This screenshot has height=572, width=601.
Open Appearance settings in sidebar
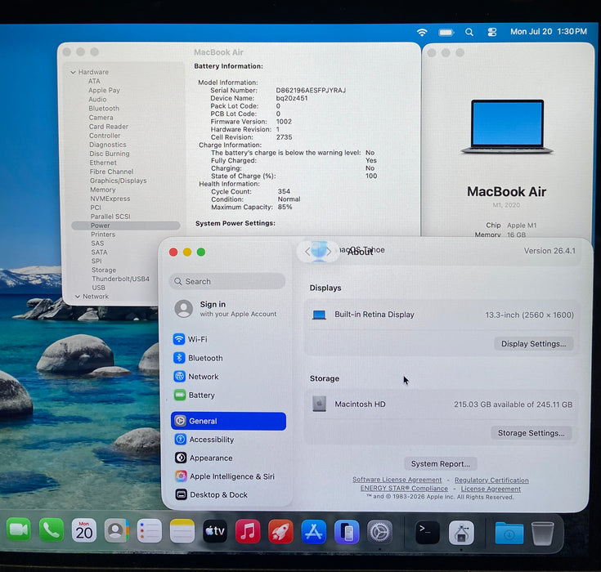click(x=228, y=458)
